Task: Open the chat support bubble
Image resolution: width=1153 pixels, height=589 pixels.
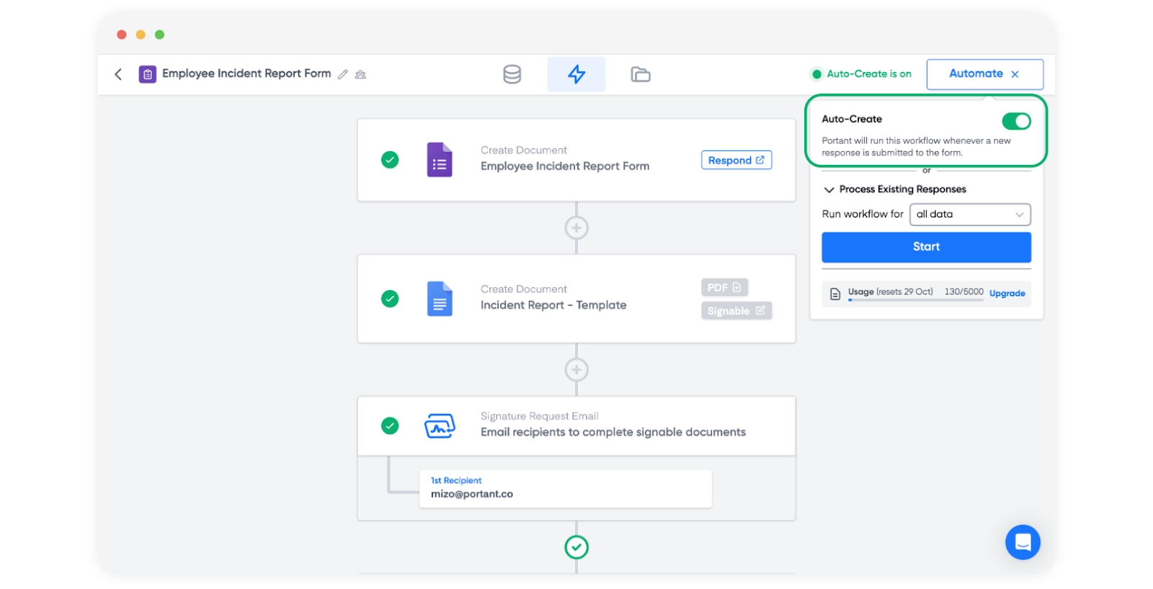Action: pyautogui.click(x=1022, y=542)
